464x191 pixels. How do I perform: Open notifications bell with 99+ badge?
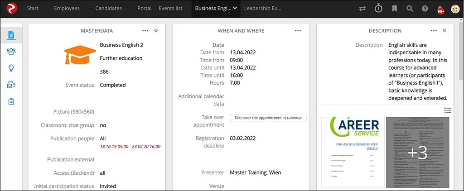pyautogui.click(x=440, y=9)
